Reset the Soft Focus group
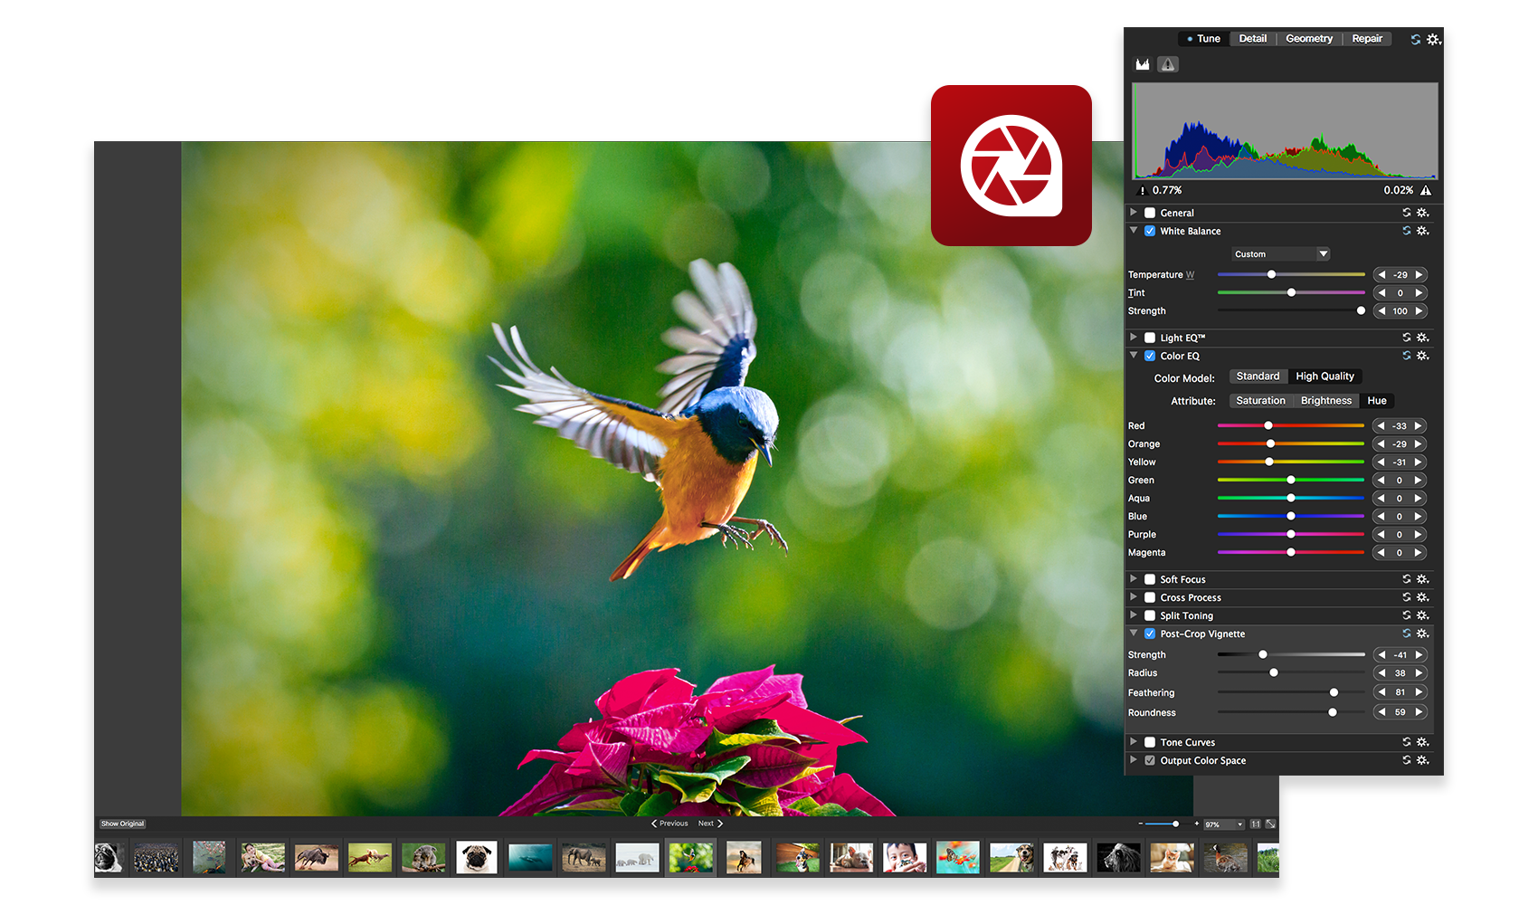The width and height of the screenshot is (1538, 905). (1407, 579)
